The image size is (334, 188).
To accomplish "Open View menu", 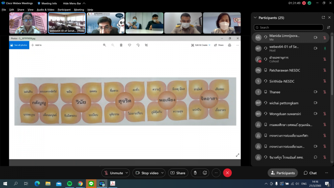I will click(x=30, y=10).
